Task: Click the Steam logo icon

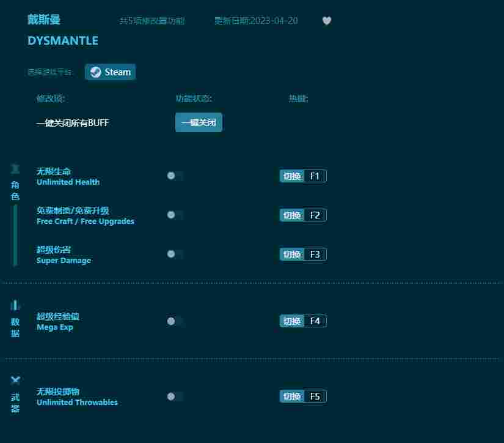Action: pos(95,72)
